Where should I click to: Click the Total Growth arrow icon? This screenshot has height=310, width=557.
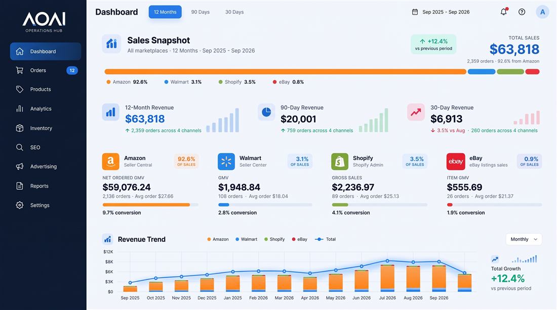495,259
